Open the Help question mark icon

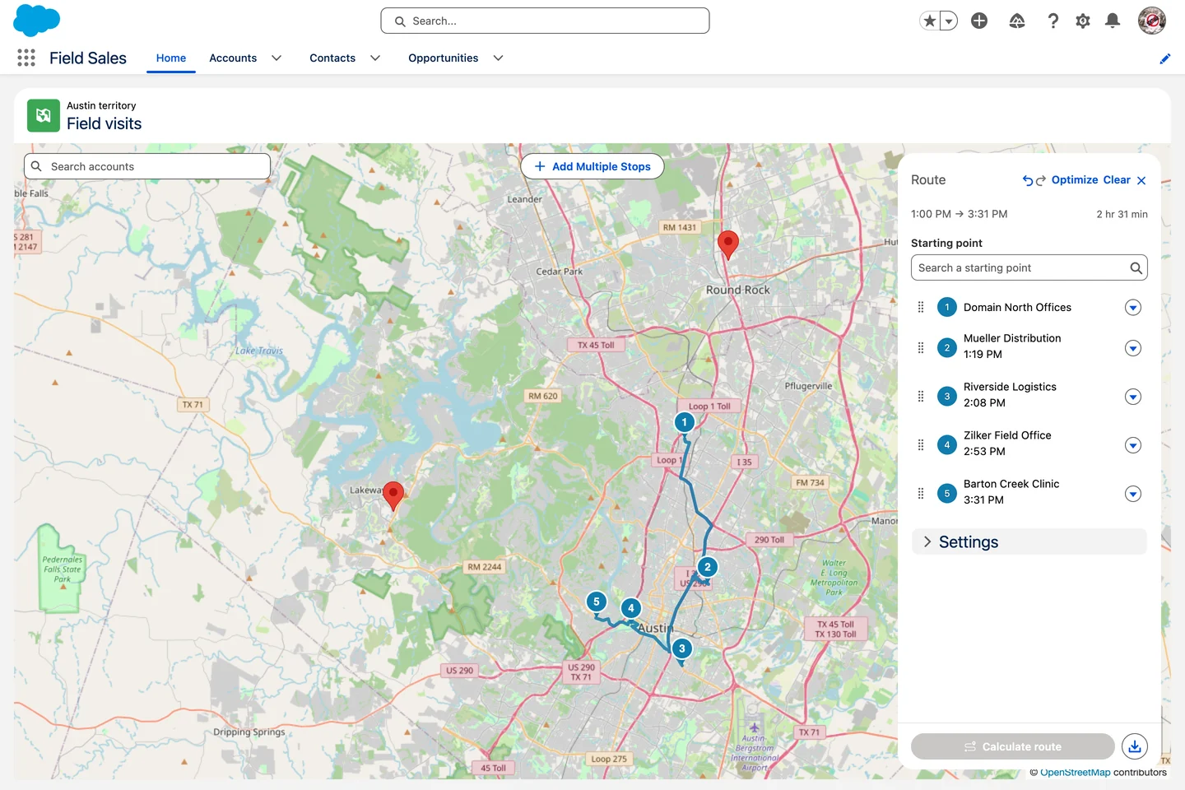point(1053,21)
